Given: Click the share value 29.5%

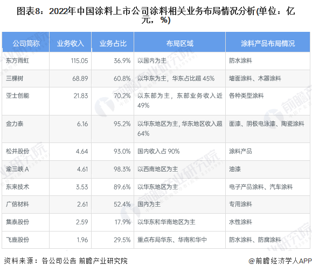Looking at the screenshot, I should (x=122, y=240).
